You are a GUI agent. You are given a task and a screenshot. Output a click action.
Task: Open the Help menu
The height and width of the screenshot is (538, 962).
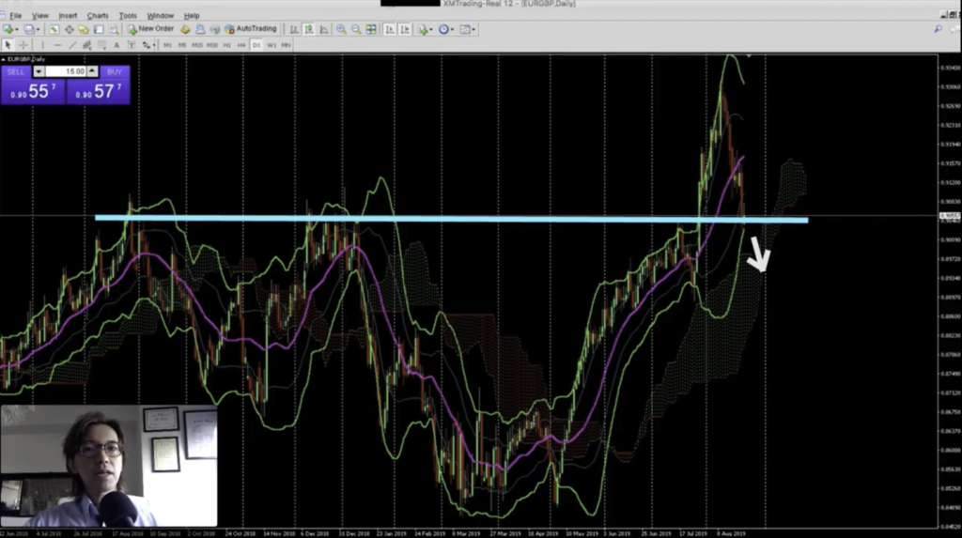pyautogui.click(x=192, y=15)
